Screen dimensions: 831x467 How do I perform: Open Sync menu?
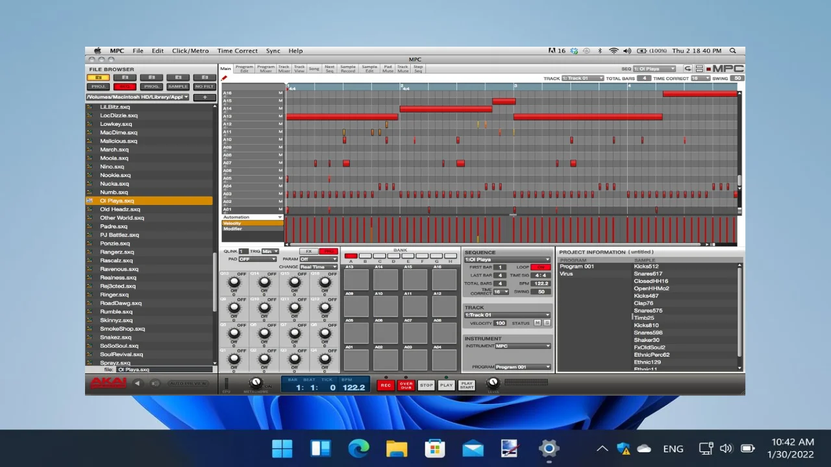pos(273,51)
